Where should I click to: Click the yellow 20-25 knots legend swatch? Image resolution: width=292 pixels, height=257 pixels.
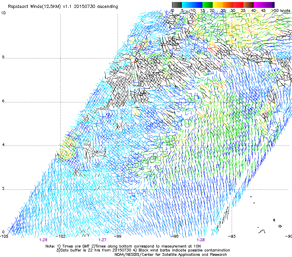pos(218,5)
